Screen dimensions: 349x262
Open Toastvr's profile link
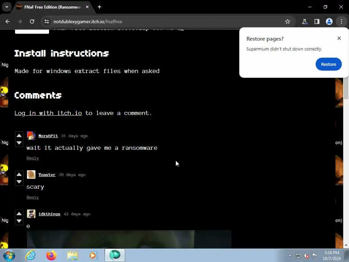47,175
